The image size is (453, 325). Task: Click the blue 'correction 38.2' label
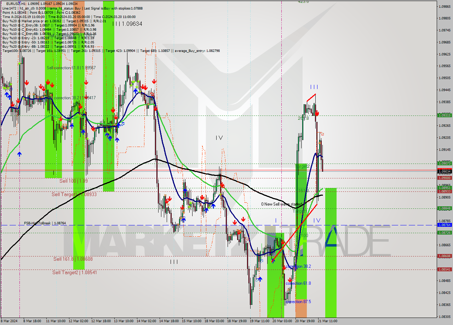tap(298, 266)
